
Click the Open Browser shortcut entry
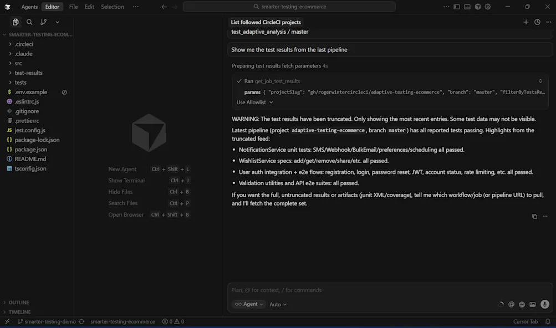click(149, 214)
